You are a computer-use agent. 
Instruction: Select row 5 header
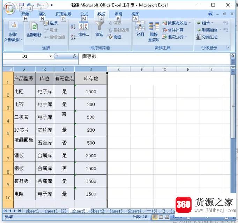(8, 130)
